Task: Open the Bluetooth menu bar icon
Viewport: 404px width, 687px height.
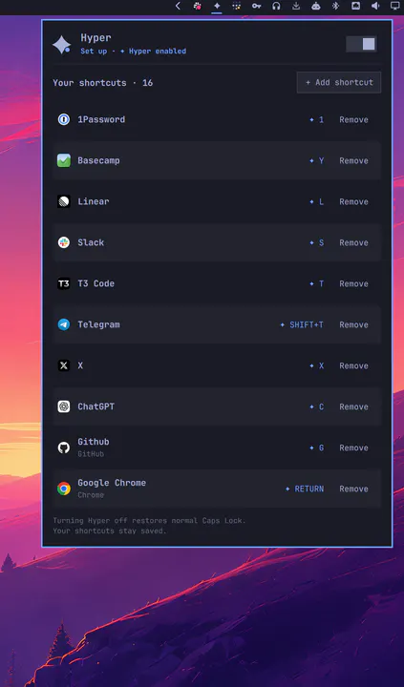Action: click(335, 6)
